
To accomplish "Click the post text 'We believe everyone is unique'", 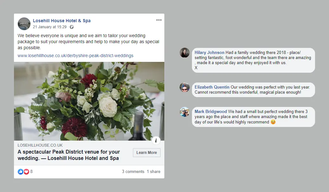I will (88, 42).
